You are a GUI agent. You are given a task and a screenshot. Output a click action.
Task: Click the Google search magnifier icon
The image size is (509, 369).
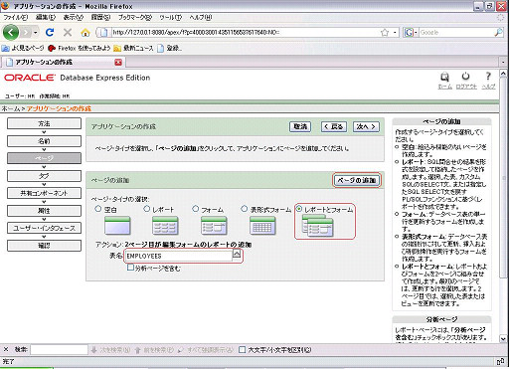coord(498,33)
